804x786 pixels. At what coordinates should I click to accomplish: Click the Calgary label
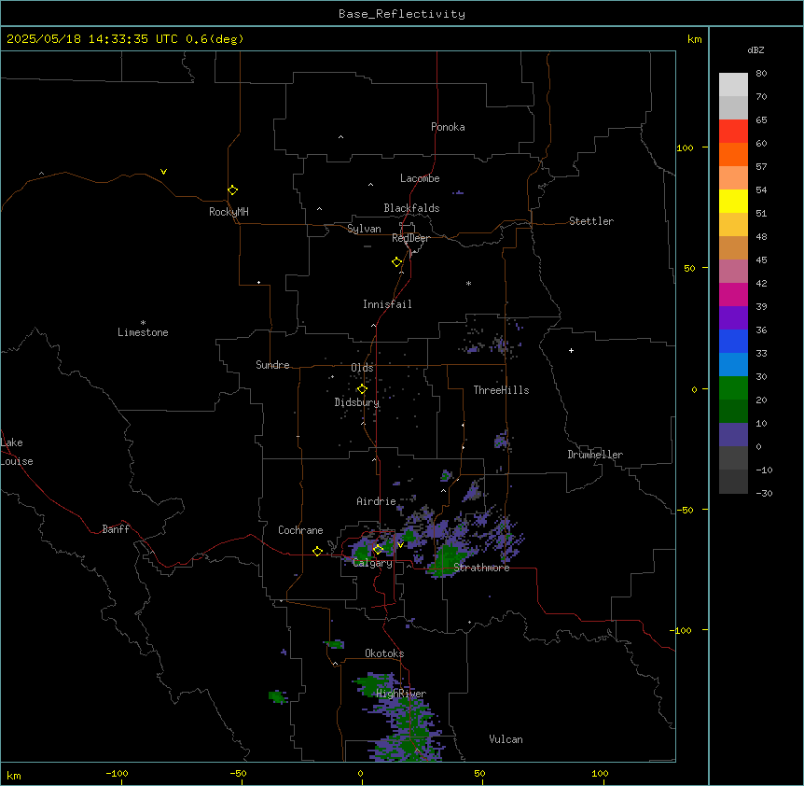click(x=372, y=563)
